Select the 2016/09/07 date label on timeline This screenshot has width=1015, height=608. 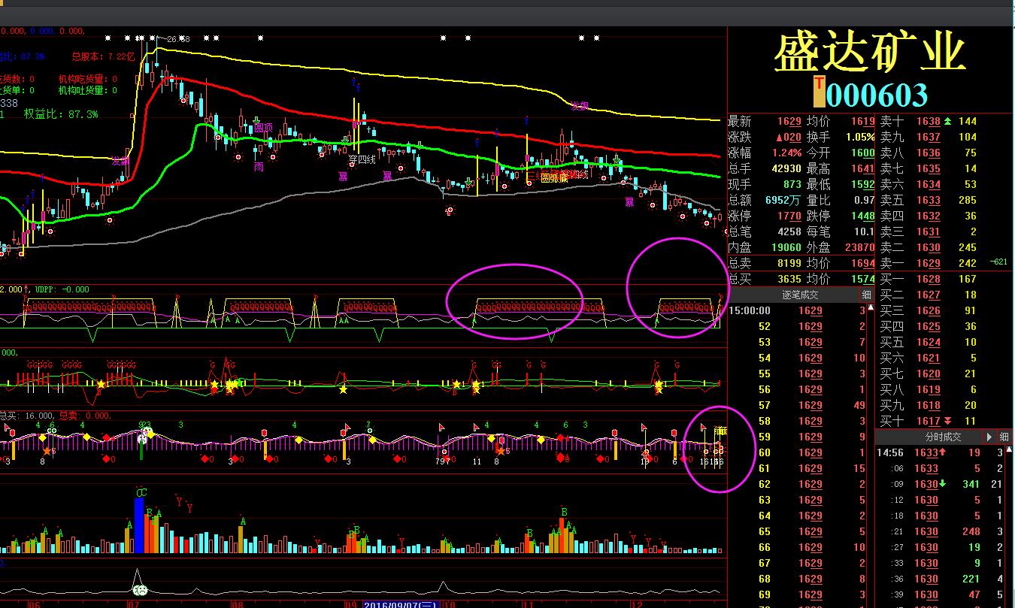pos(401,603)
